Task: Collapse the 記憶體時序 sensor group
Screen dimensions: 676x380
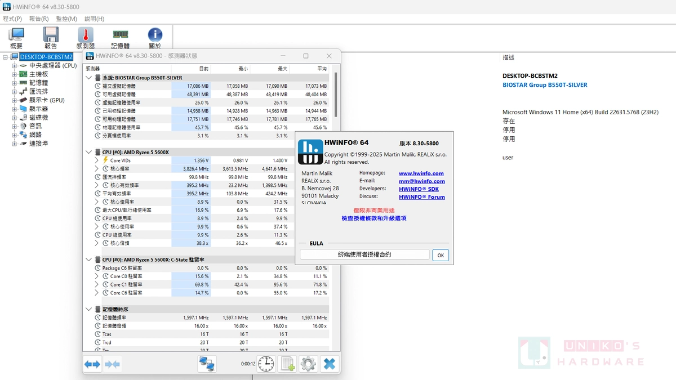Action: 89,309
